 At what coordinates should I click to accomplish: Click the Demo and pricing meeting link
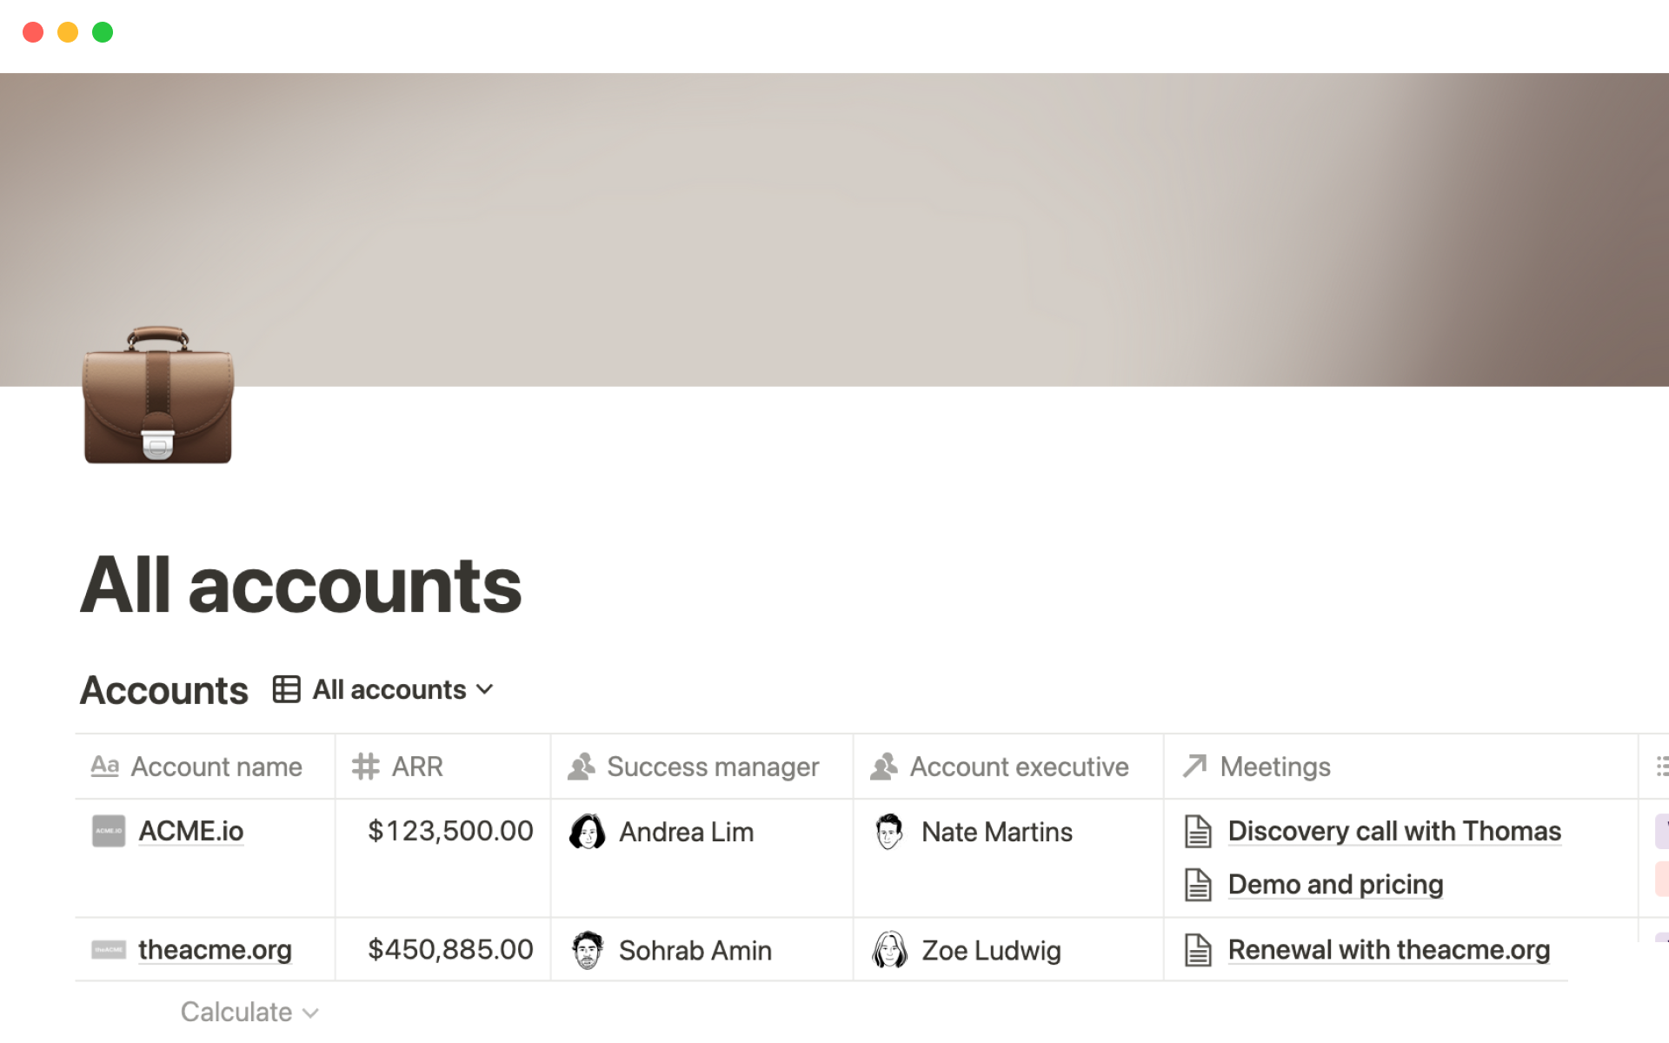[x=1333, y=883]
